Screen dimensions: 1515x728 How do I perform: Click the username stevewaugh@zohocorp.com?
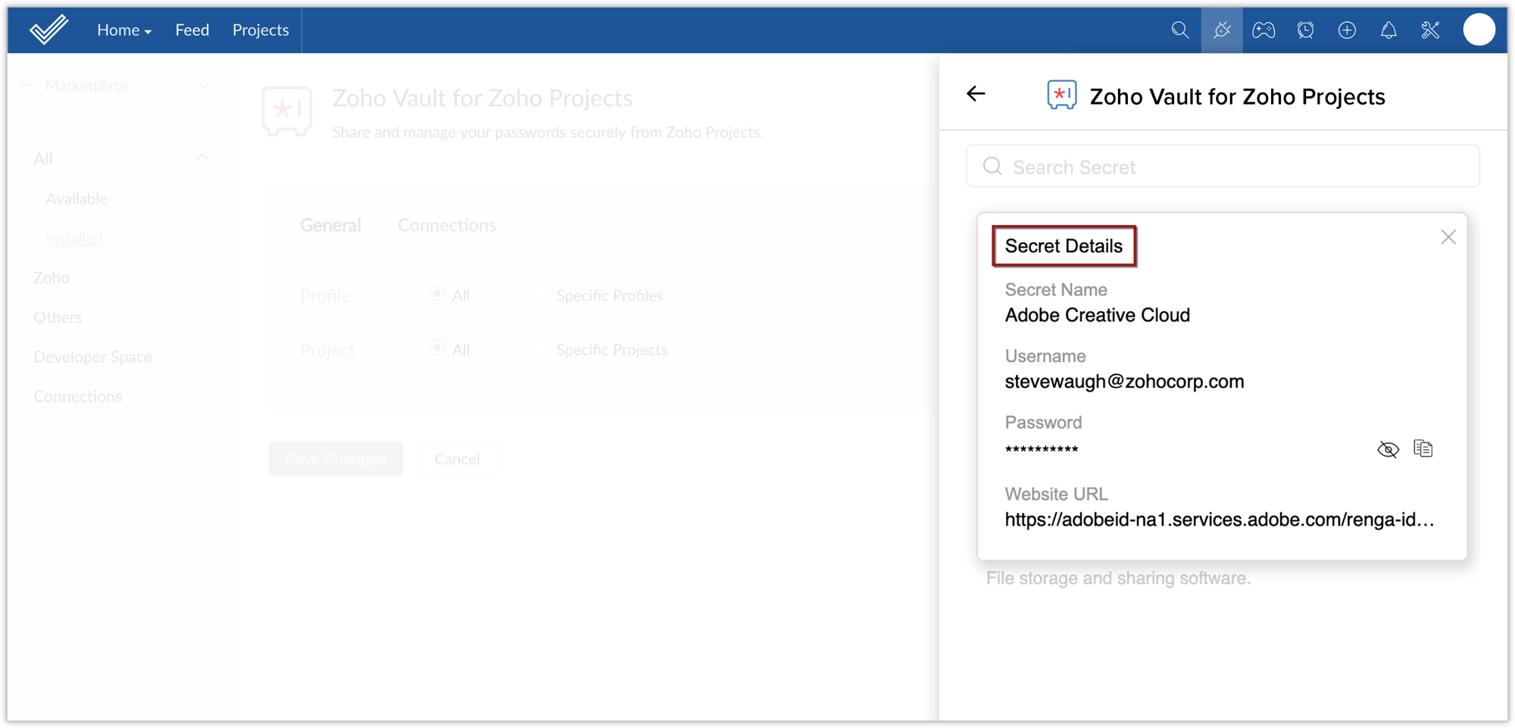pyautogui.click(x=1124, y=381)
